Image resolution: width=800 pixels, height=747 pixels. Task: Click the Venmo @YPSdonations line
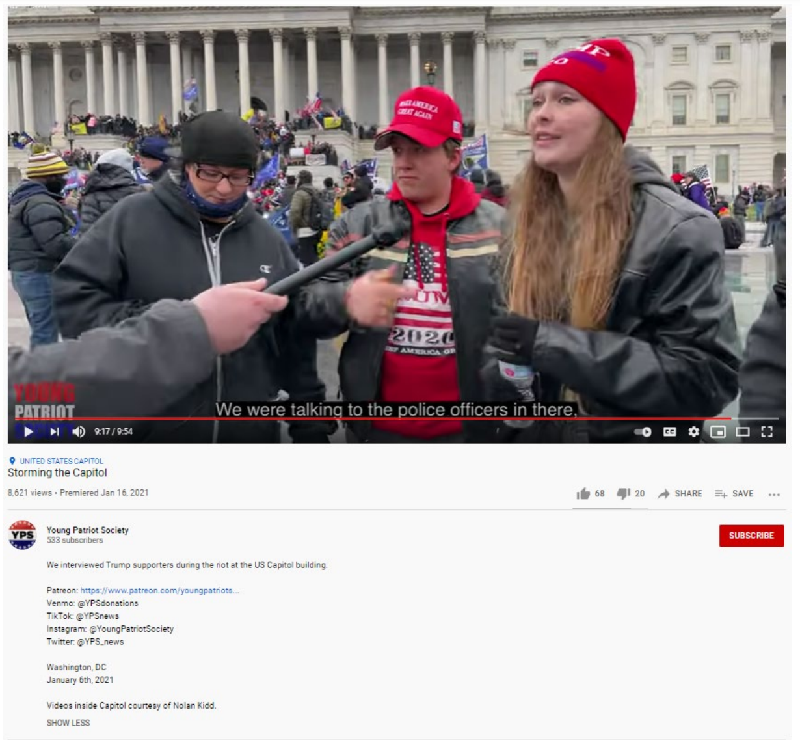92,603
